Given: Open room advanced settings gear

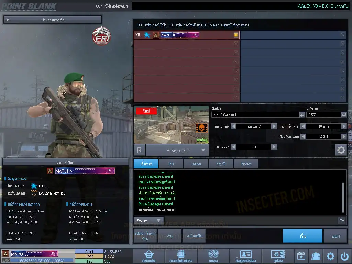Looking at the screenshot, I should pos(341,150).
